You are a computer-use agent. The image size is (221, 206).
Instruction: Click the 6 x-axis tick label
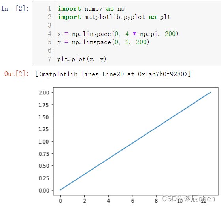[132, 201]
